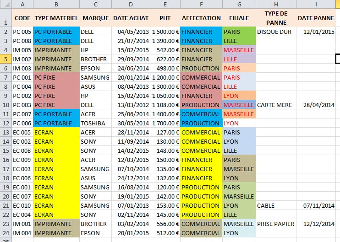Select column B header
Image resolution: width=340 pixels, height=242 pixels.
click(56, 4)
